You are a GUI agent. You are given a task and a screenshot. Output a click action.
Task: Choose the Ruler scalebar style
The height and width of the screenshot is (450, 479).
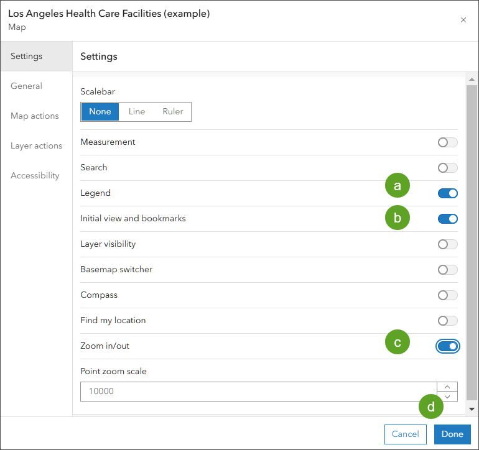(x=173, y=112)
